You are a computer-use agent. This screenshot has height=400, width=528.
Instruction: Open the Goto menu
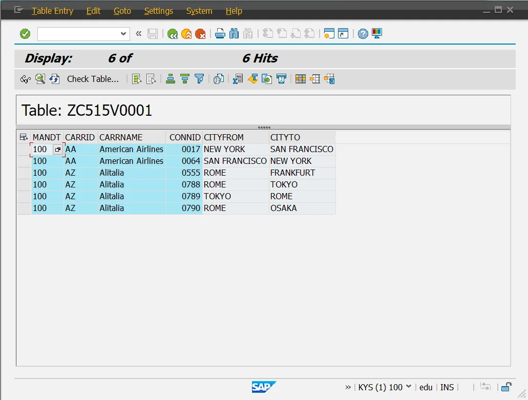point(122,11)
